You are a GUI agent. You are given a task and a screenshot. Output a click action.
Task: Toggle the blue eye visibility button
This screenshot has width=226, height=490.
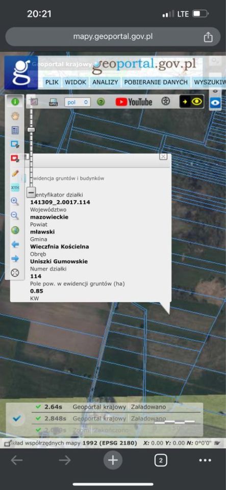[x=215, y=102]
